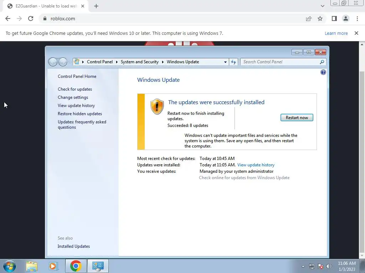
Task: Select System and Security breadcrumb
Action: tap(139, 62)
